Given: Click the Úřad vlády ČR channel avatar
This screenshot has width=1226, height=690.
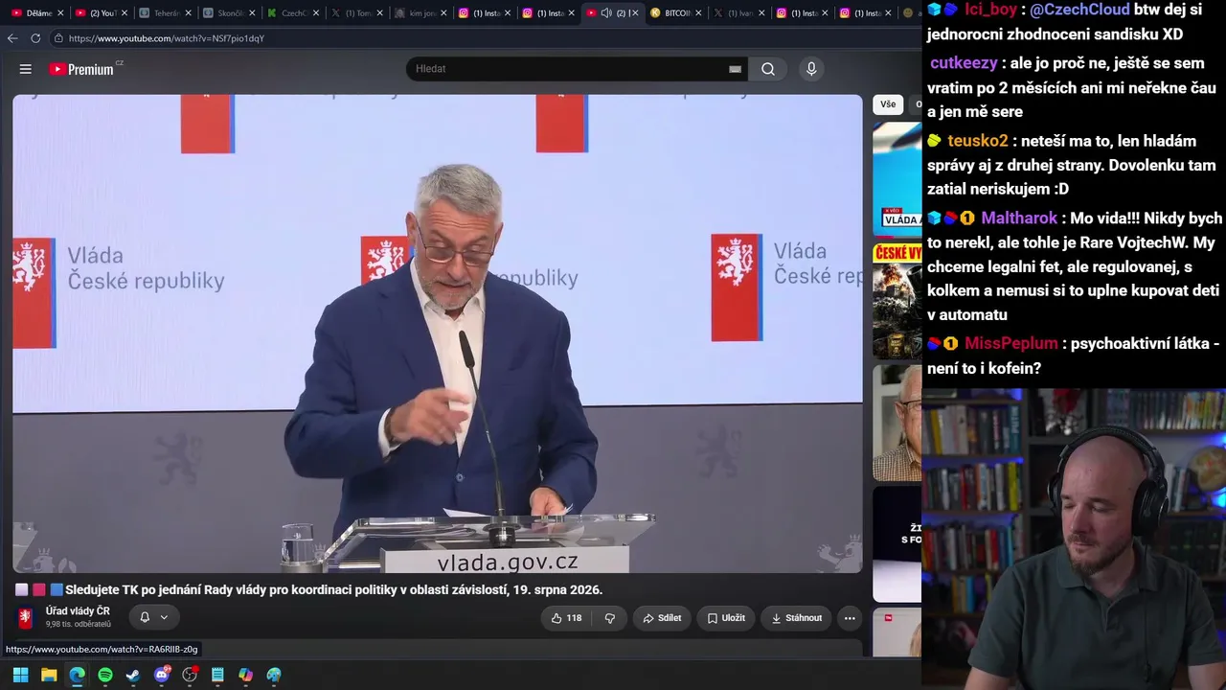Looking at the screenshot, I should pyautogui.click(x=25, y=617).
